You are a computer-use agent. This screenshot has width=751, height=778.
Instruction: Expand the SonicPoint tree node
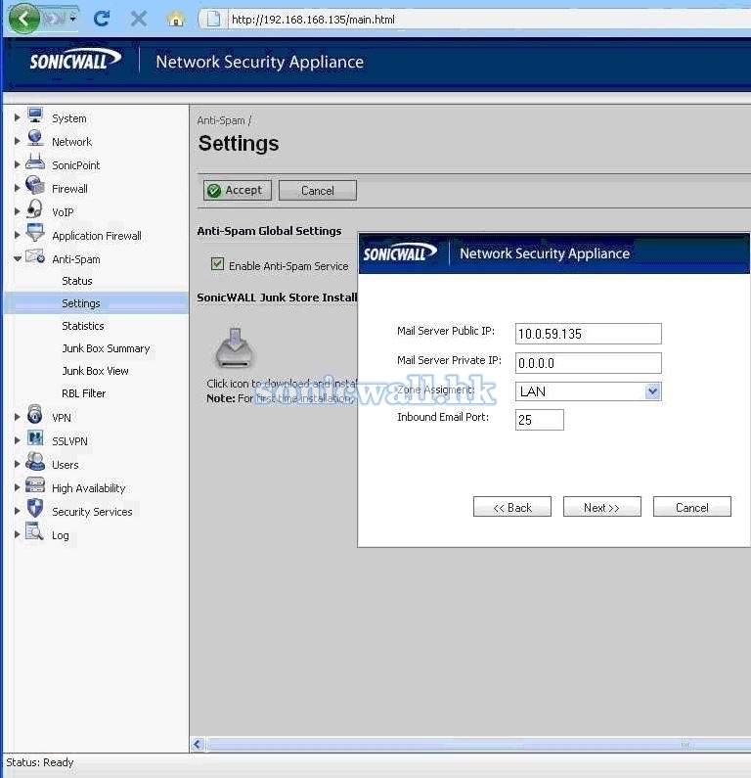click(17, 164)
